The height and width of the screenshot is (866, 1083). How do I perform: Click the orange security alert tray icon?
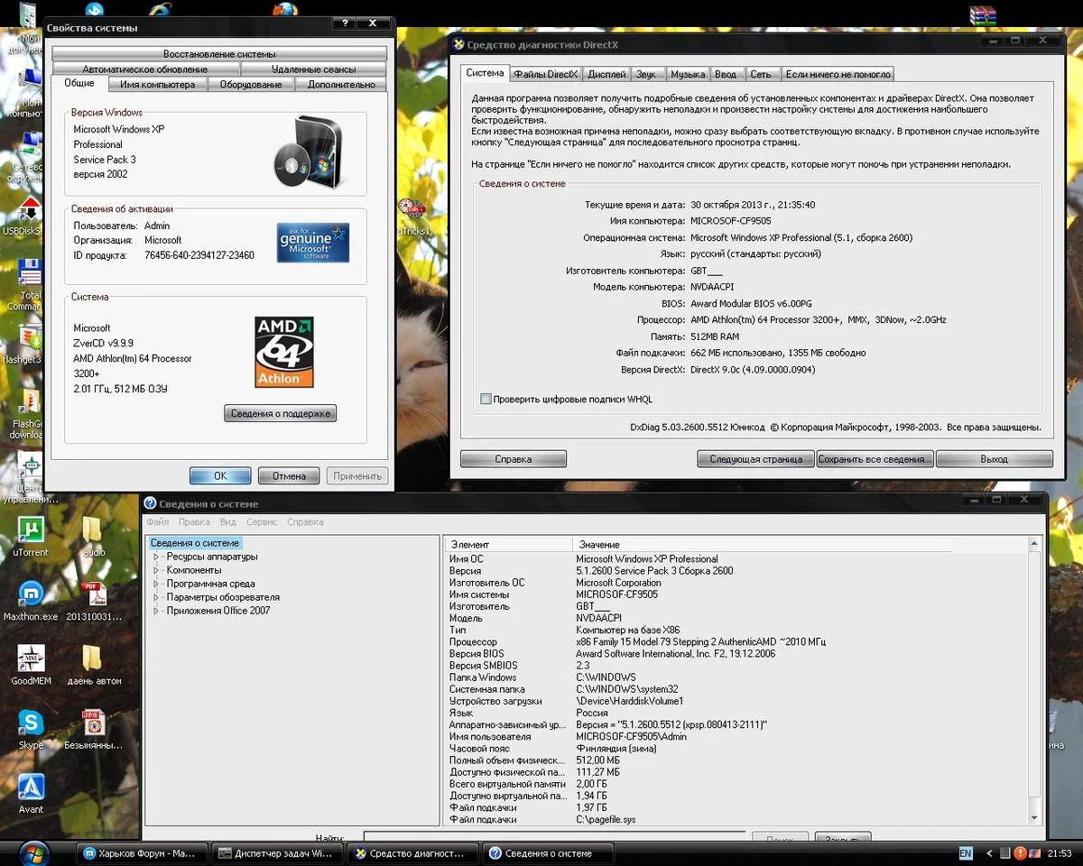click(x=1020, y=852)
